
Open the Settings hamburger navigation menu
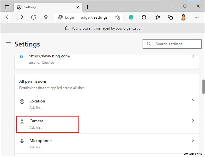[8, 44]
